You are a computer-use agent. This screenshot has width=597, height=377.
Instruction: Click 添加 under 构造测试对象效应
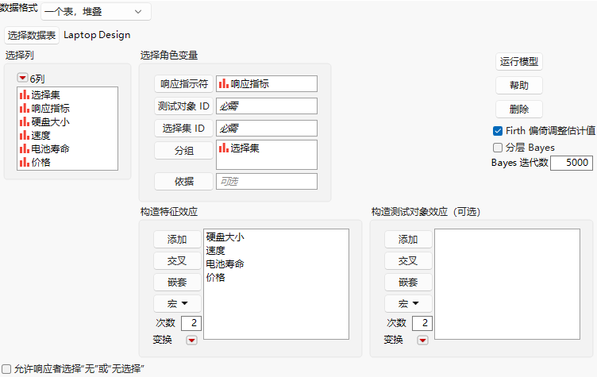[x=408, y=240]
